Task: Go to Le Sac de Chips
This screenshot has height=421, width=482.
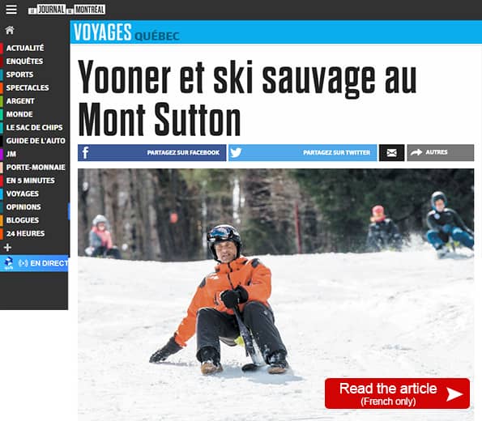Action: [x=34, y=127]
